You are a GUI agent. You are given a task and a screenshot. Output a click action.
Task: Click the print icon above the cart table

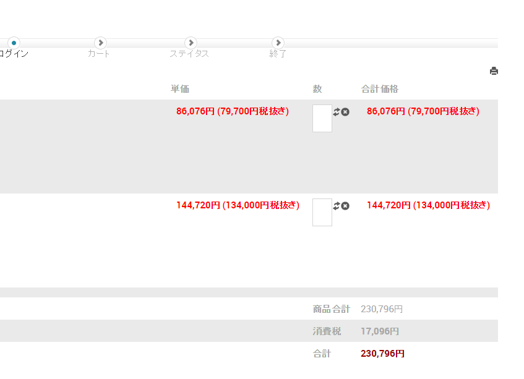click(494, 71)
